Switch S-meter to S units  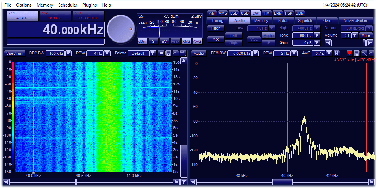coord(153,41)
